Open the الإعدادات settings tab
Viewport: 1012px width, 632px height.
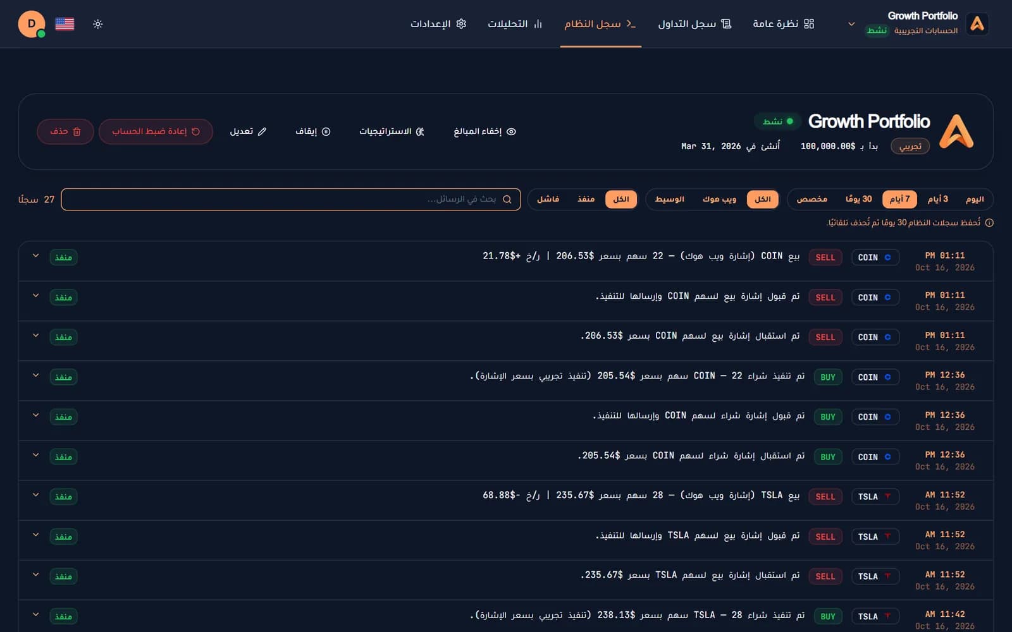click(x=438, y=24)
